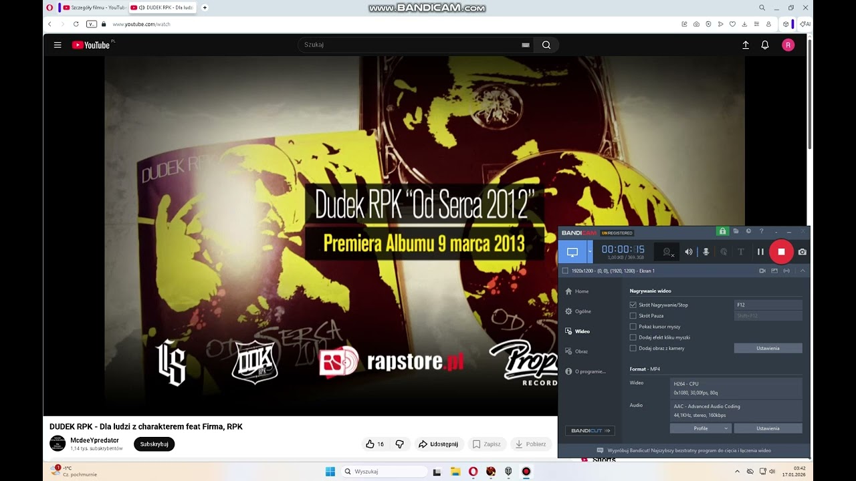Viewport: 856px width, 481px height.
Task: Click Bandicam green lock register icon
Action: [x=722, y=231]
